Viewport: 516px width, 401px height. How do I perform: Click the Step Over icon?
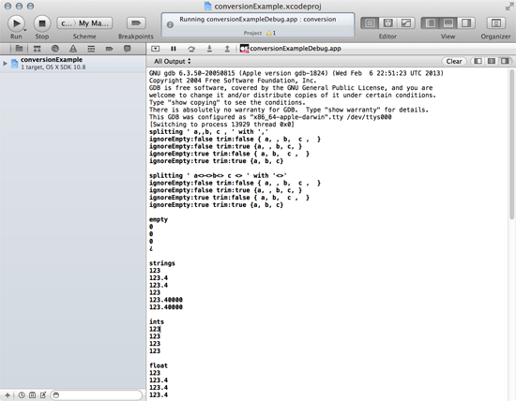click(x=191, y=49)
